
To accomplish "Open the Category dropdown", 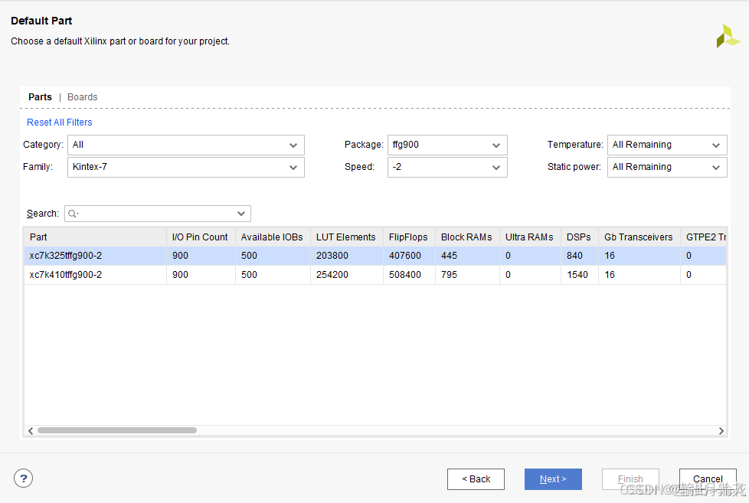I will [186, 145].
